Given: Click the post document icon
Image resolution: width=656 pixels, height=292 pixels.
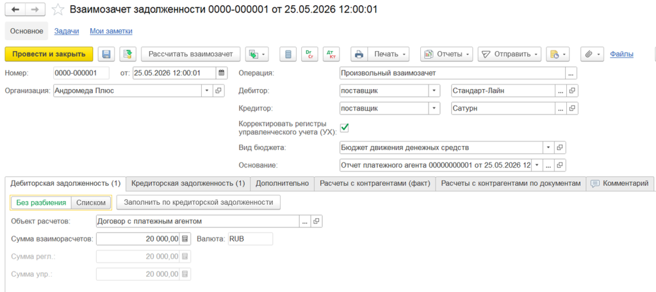Looking at the screenshot, I should click(x=128, y=54).
